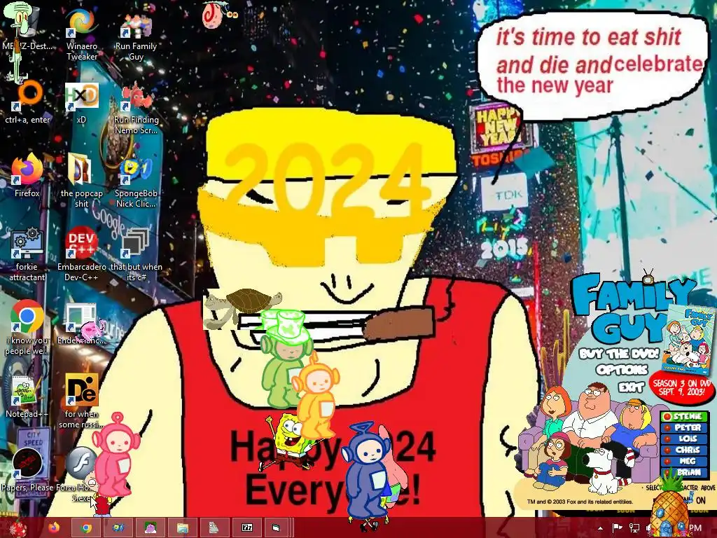Launch Notepad++ from the desktop
Image resolution: width=717 pixels, height=538 pixels.
coord(27,397)
